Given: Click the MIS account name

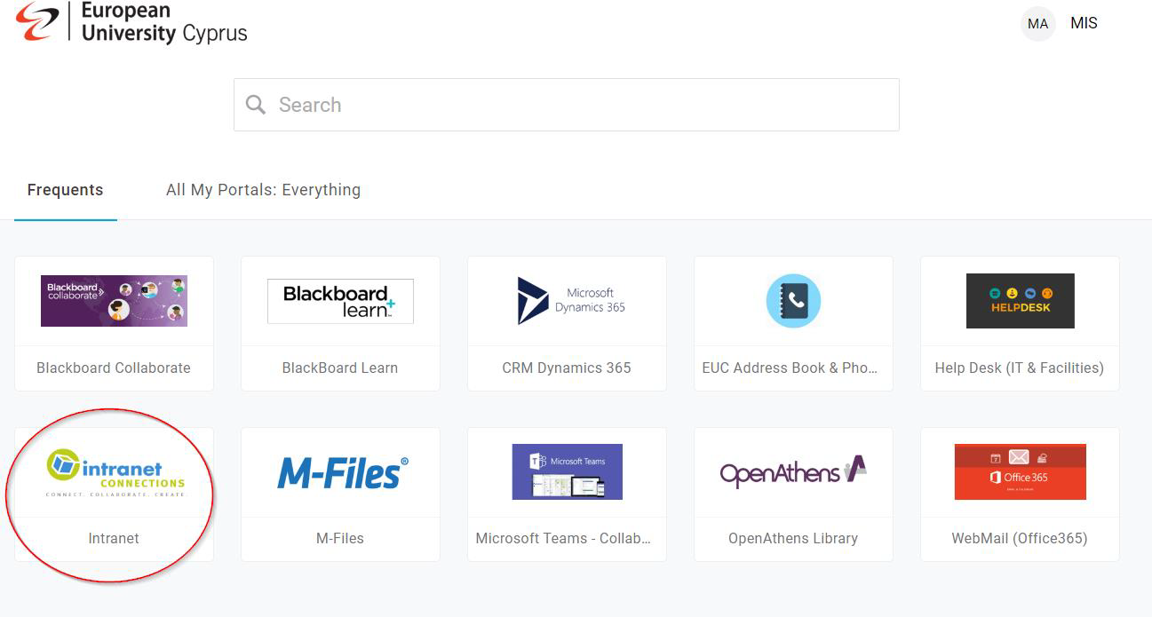Looking at the screenshot, I should pyautogui.click(x=1084, y=23).
